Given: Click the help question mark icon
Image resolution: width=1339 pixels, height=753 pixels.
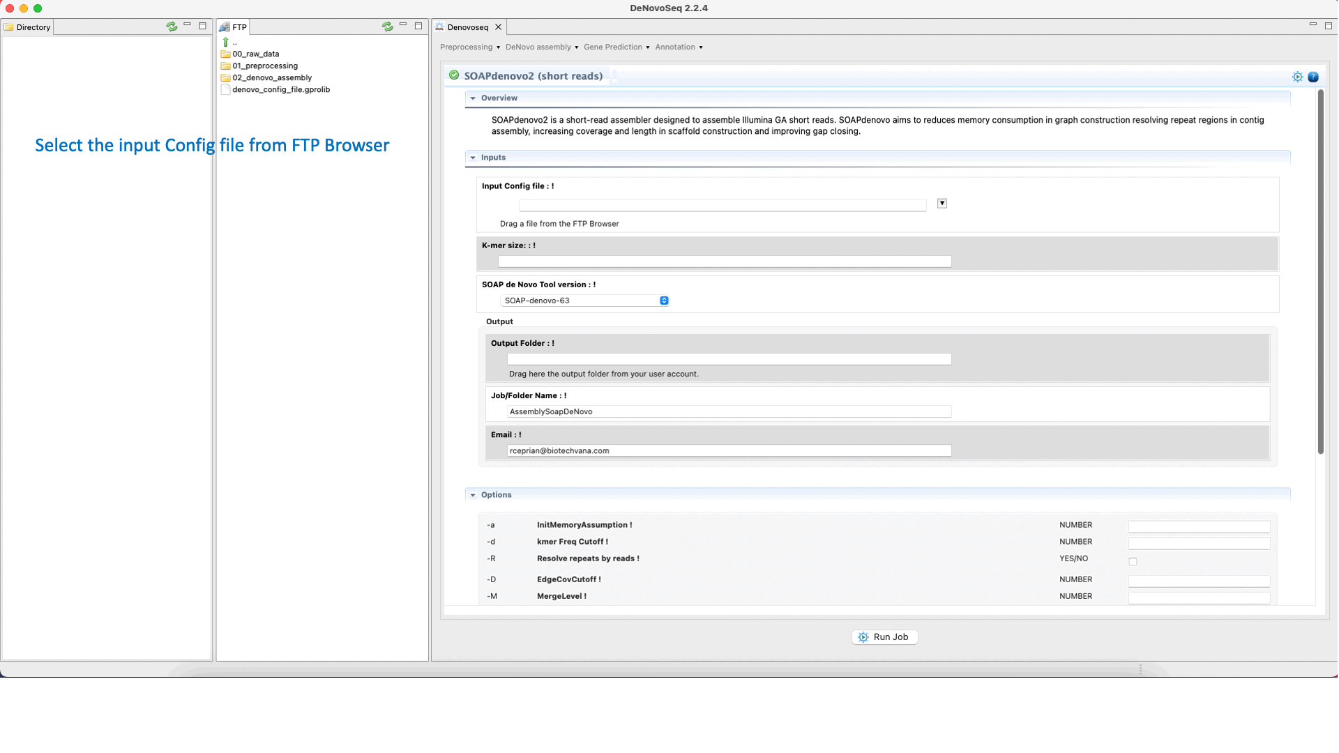Looking at the screenshot, I should tap(1313, 77).
